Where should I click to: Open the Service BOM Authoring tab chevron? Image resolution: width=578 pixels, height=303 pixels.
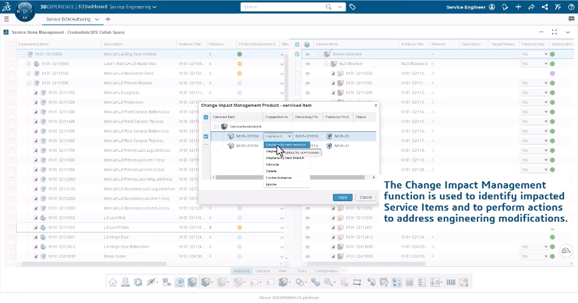pos(97,19)
